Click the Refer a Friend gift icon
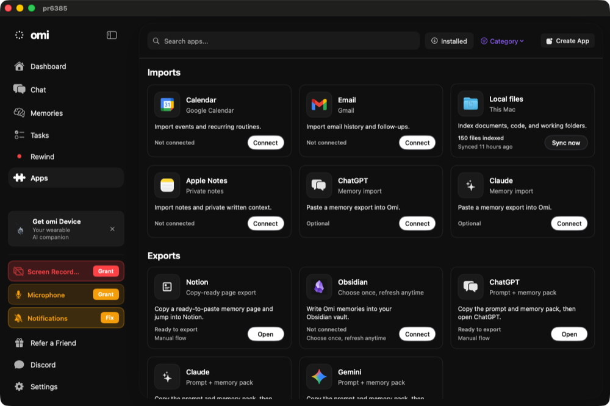 pos(19,343)
